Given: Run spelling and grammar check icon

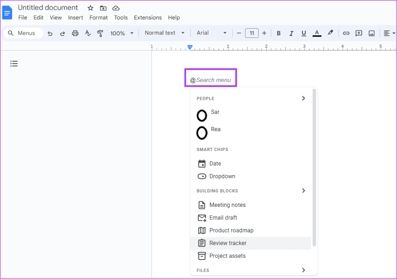Looking at the screenshot, I should click(88, 33).
